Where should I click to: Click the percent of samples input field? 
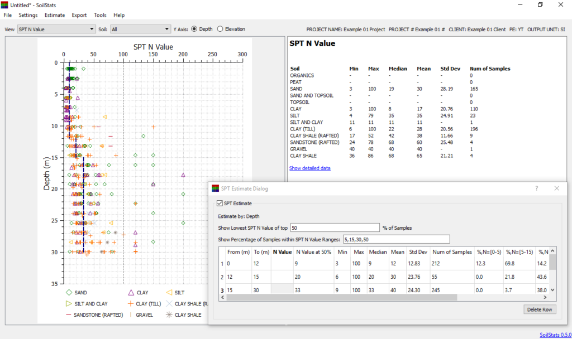pos(335,227)
